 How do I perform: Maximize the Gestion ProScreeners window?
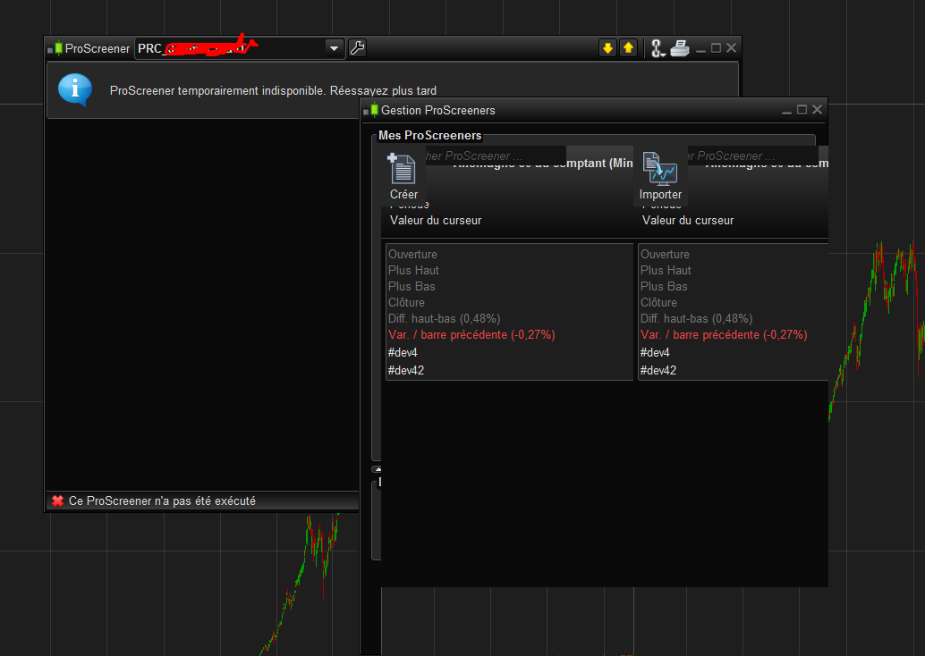pos(802,110)
